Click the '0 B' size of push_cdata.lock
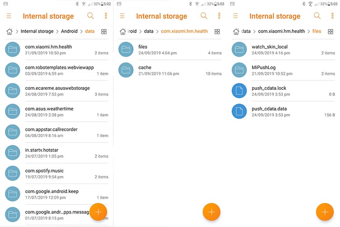The image size is (340, 227). coord(332,94)
